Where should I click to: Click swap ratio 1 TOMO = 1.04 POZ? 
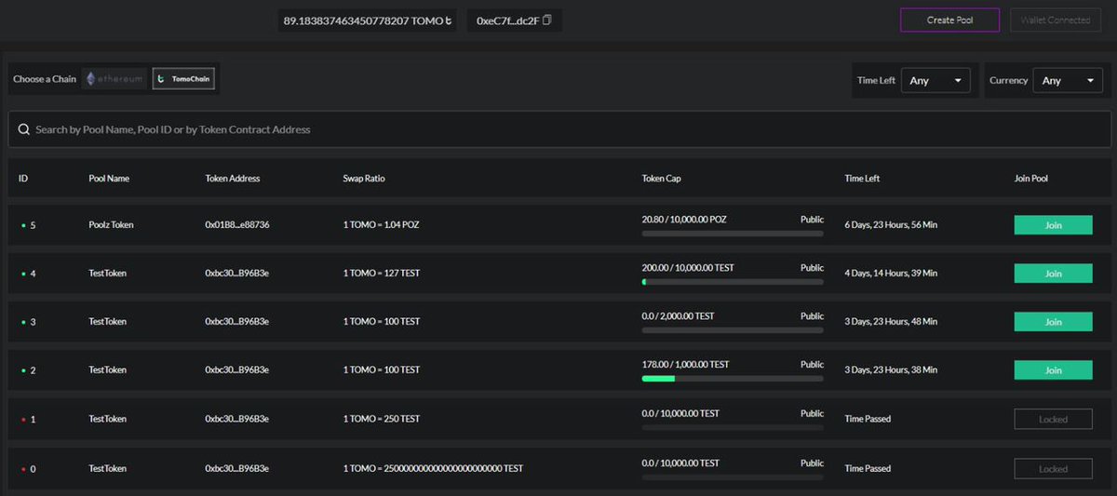[x=381, y=225]
